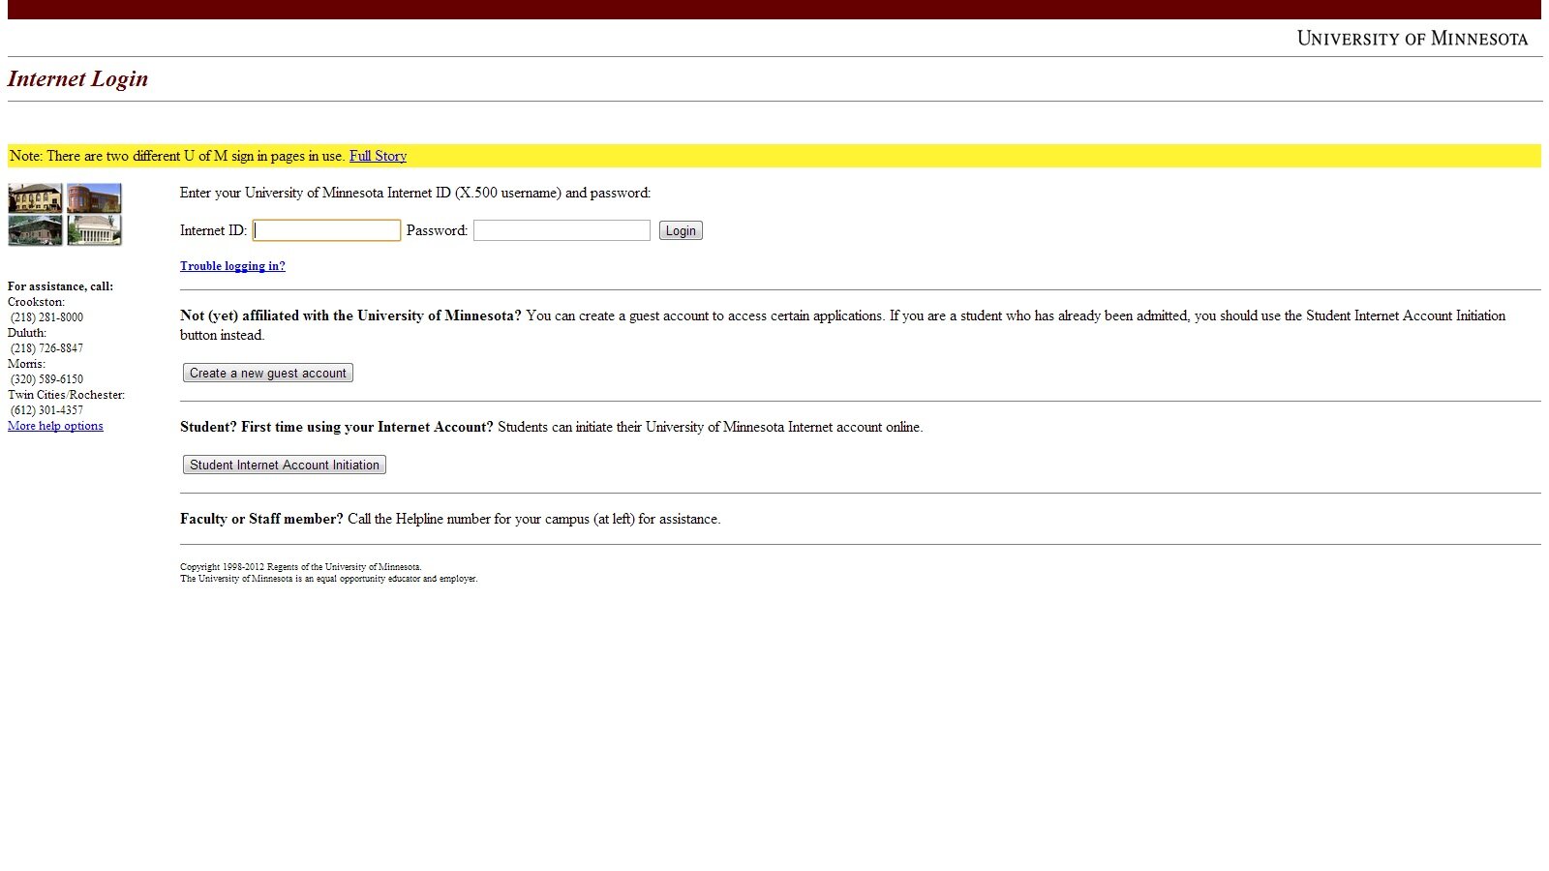This screenshot has height=871, width=1549.
Task: Click the Crookston helpline phone number
Action: [46, 317]
